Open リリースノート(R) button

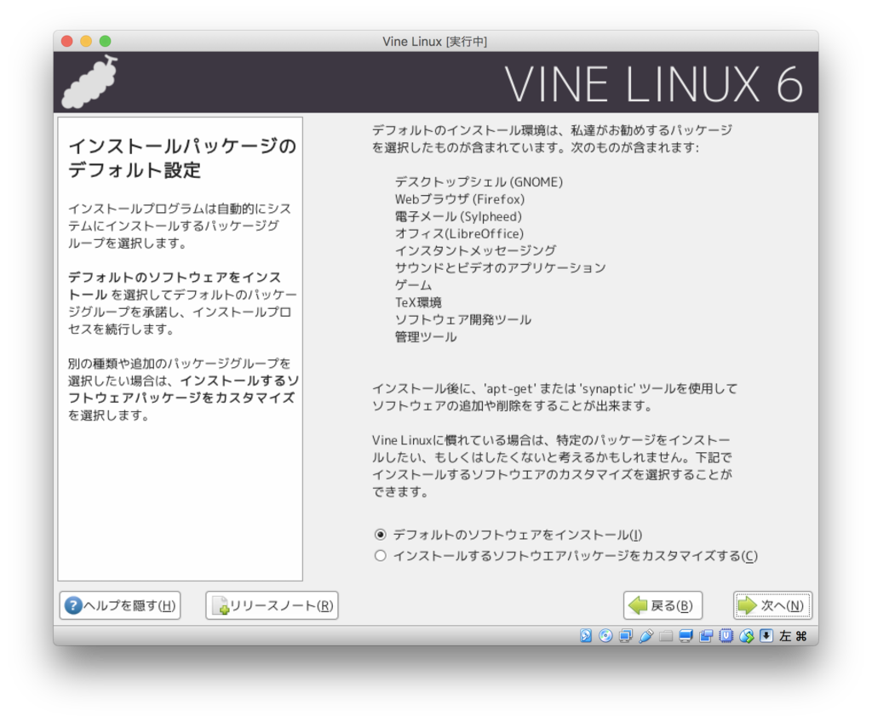pyautogui.click(x=272, y=605)
